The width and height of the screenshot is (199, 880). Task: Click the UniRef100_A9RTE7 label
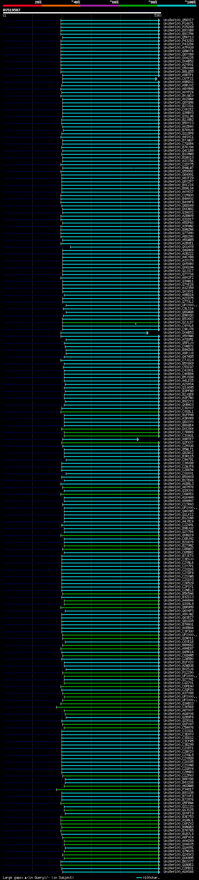[x=178, y=439]
